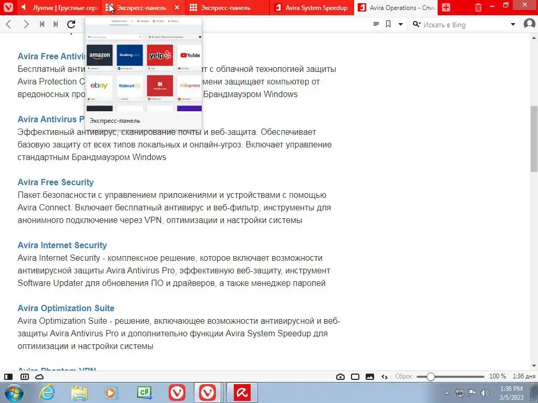The height and width of the screenshot is (403, 538).
Task: Click the tab preview thumbnail image
Action: pyautogui.click(x=143, y=64)
